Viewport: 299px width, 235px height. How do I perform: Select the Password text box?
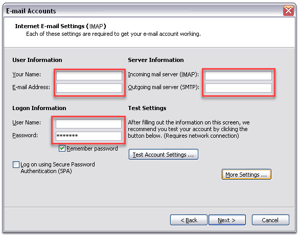click(x=88, y=136)
